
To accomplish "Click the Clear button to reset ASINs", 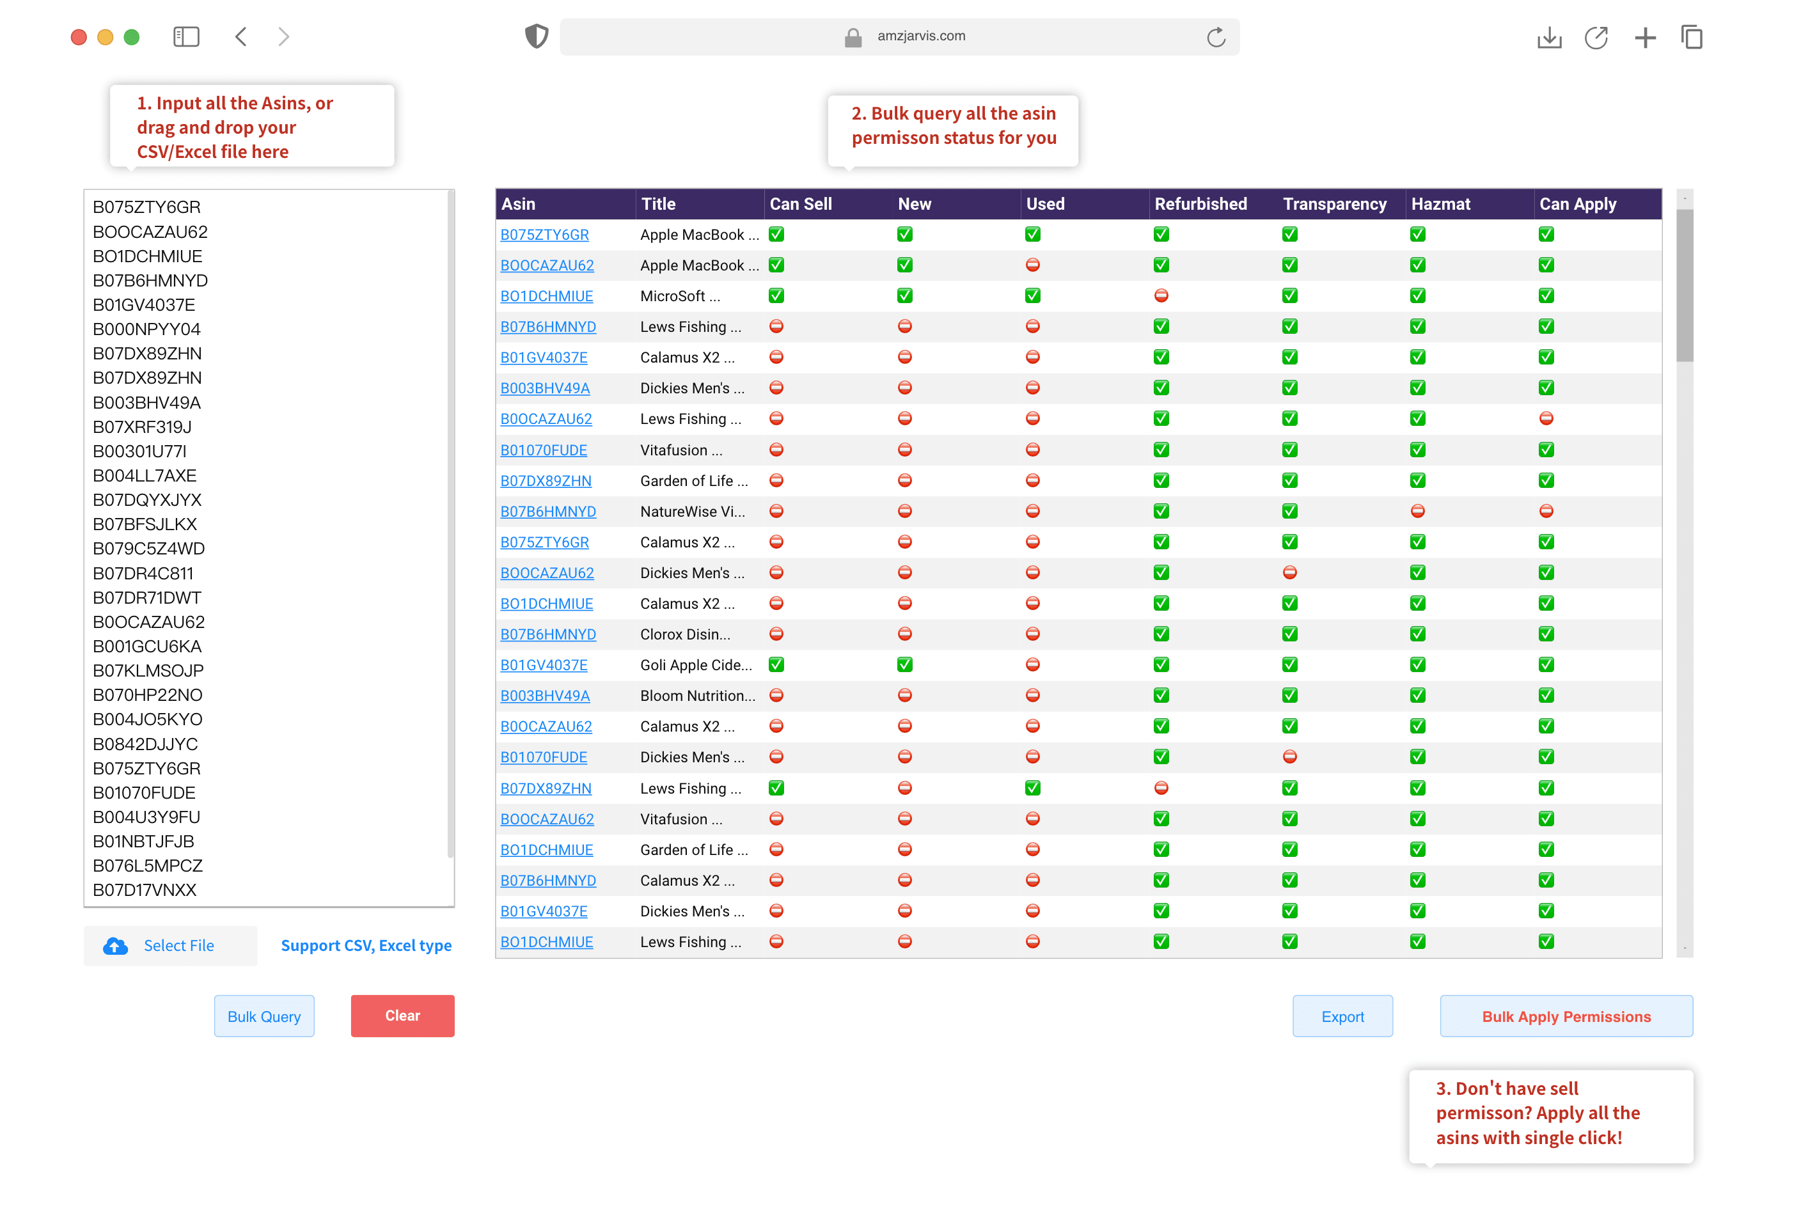I will (402, 1015).
